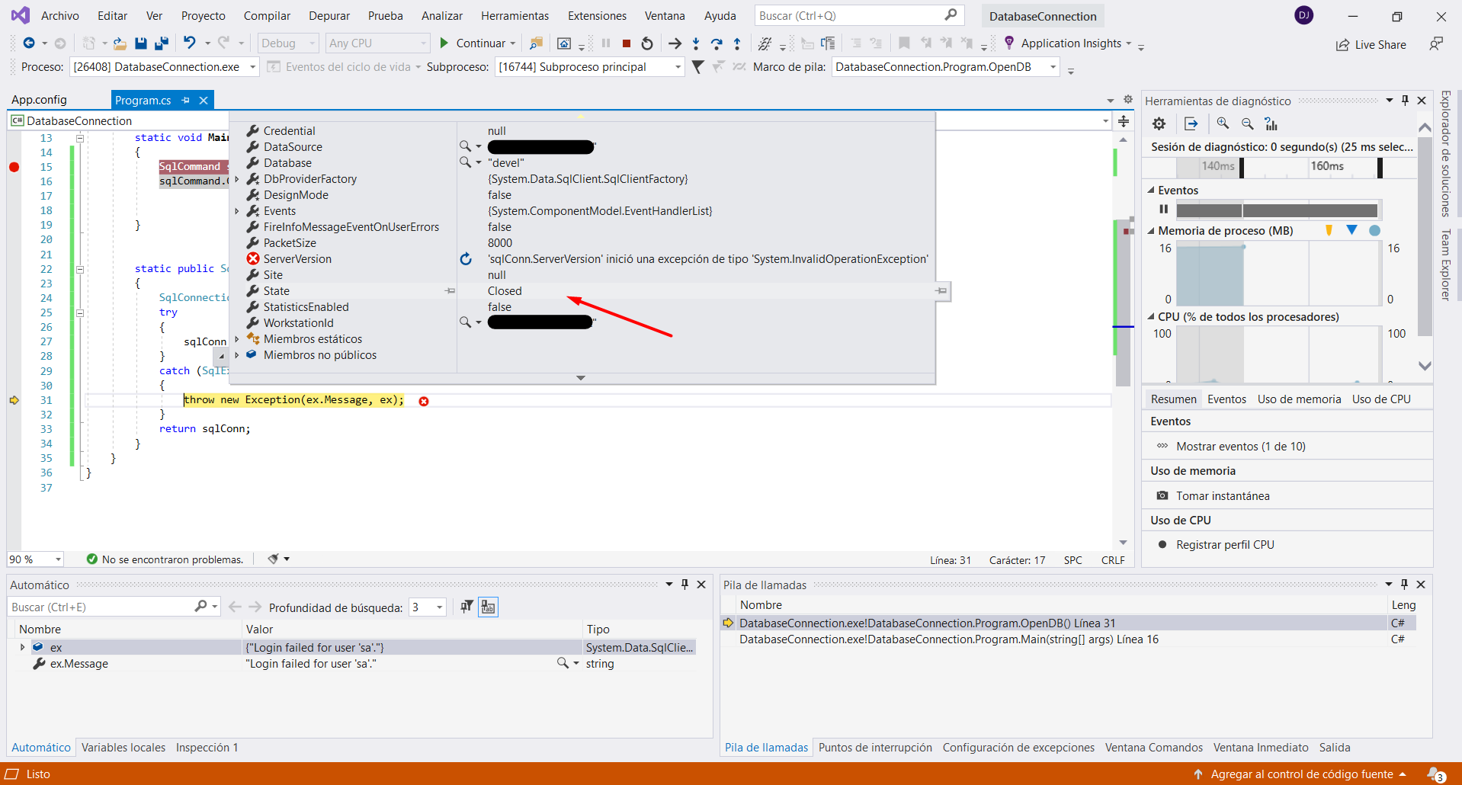Zoom in on the diagnostic timeline

(1223, 123)
